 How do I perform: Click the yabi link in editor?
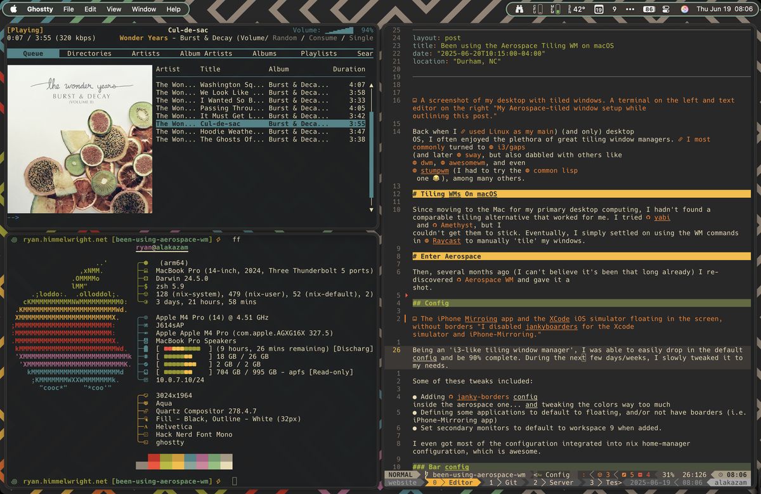(662, 217)
